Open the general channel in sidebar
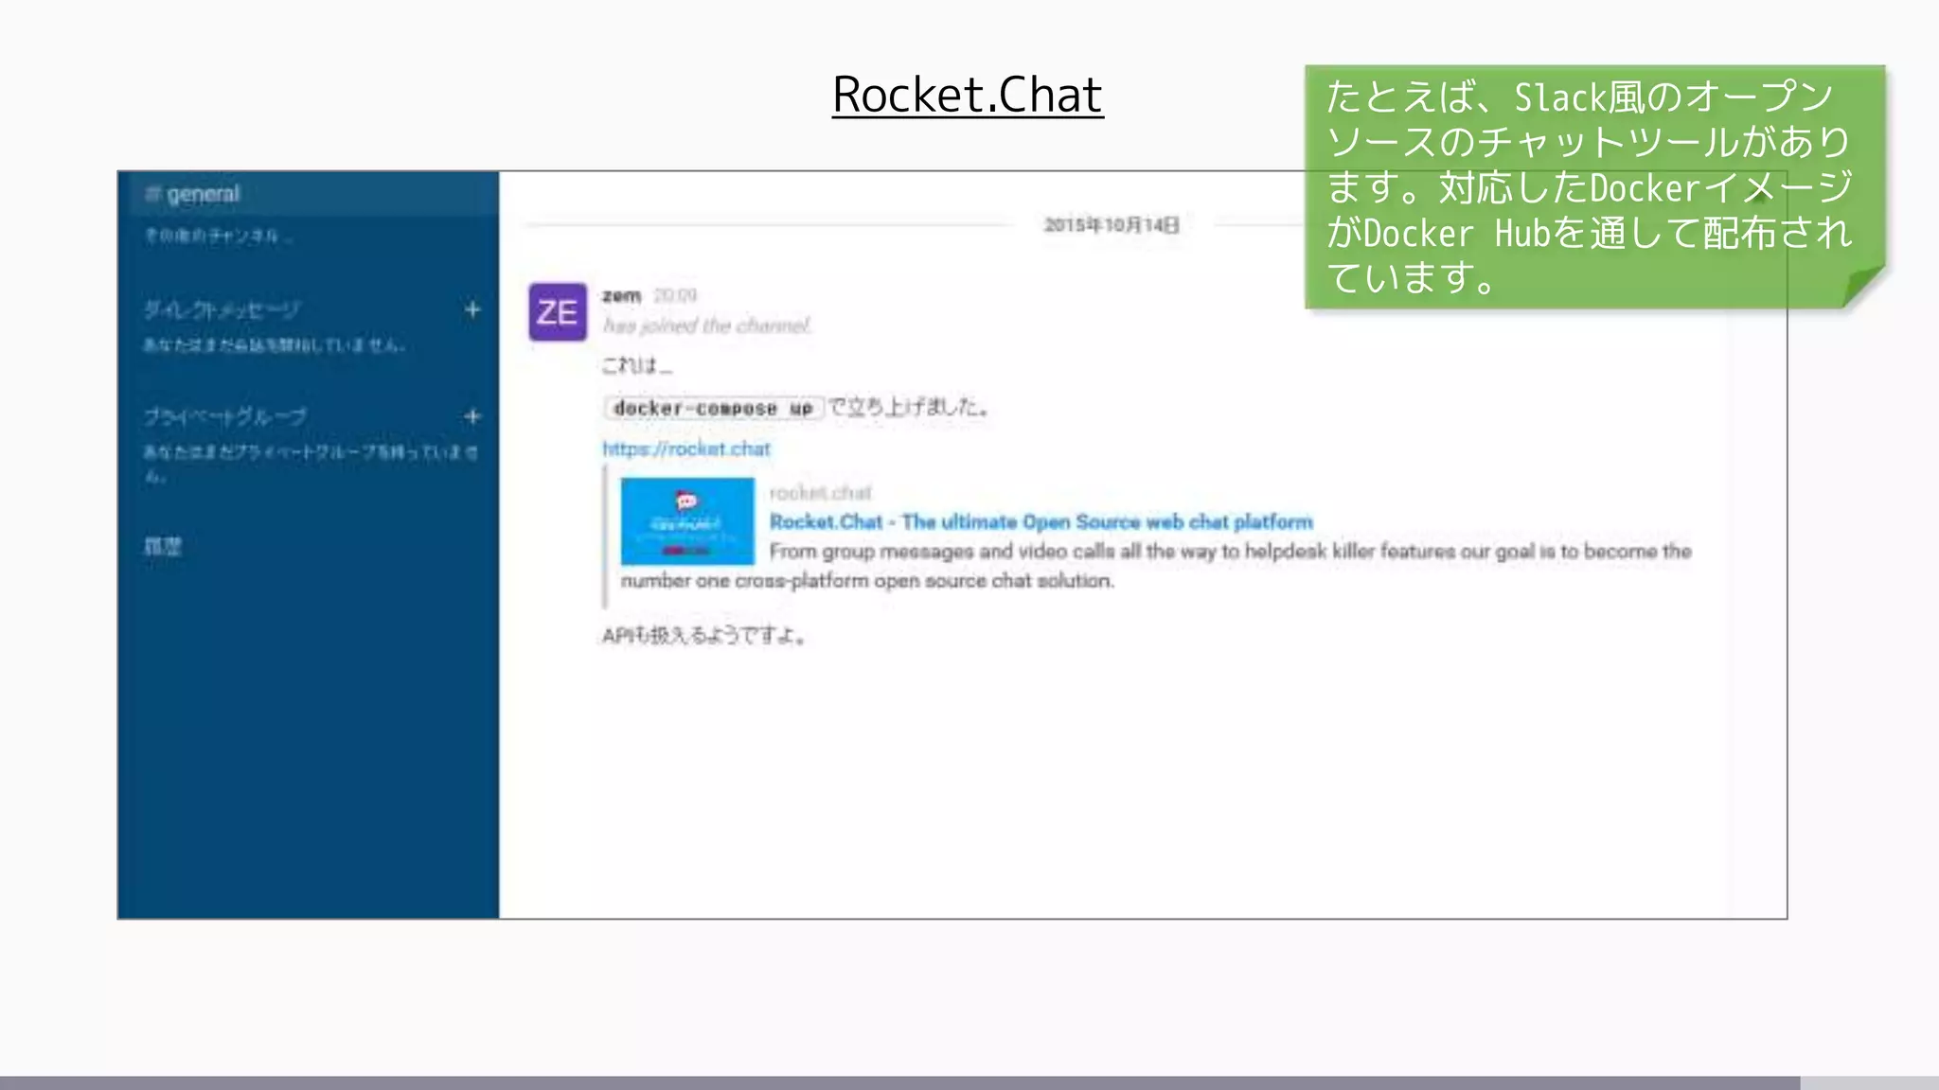The height and width of the screenshot is (1090, 1939). [309, 194]
